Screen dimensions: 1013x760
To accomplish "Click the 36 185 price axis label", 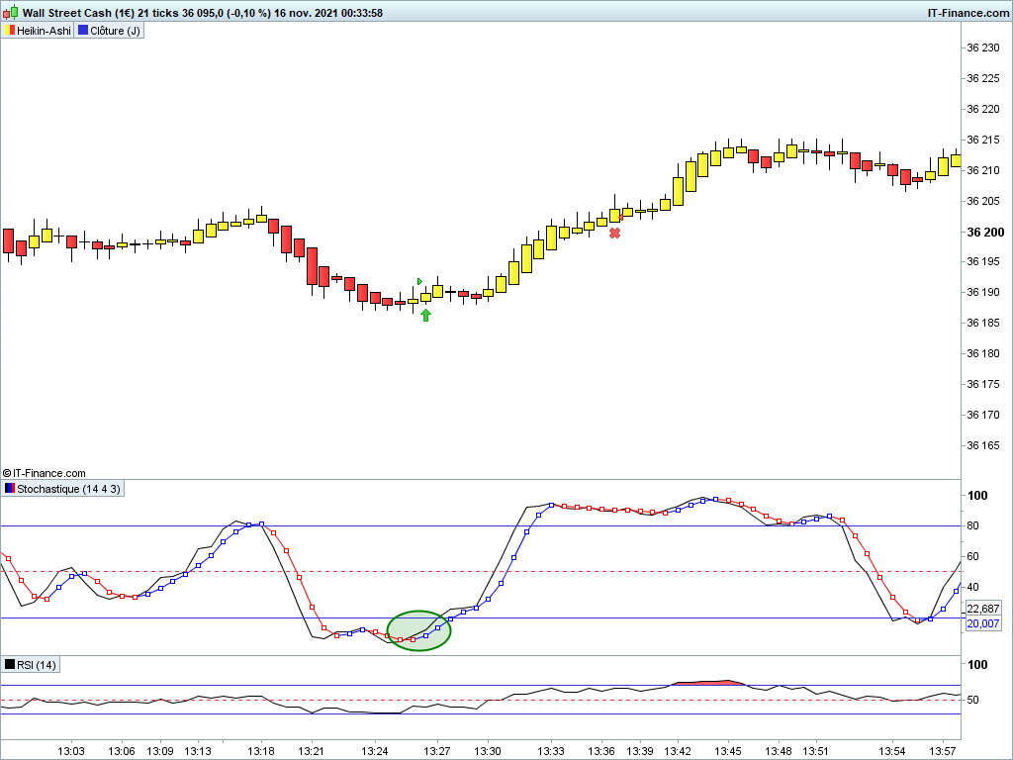I will (x=982, y=323).
